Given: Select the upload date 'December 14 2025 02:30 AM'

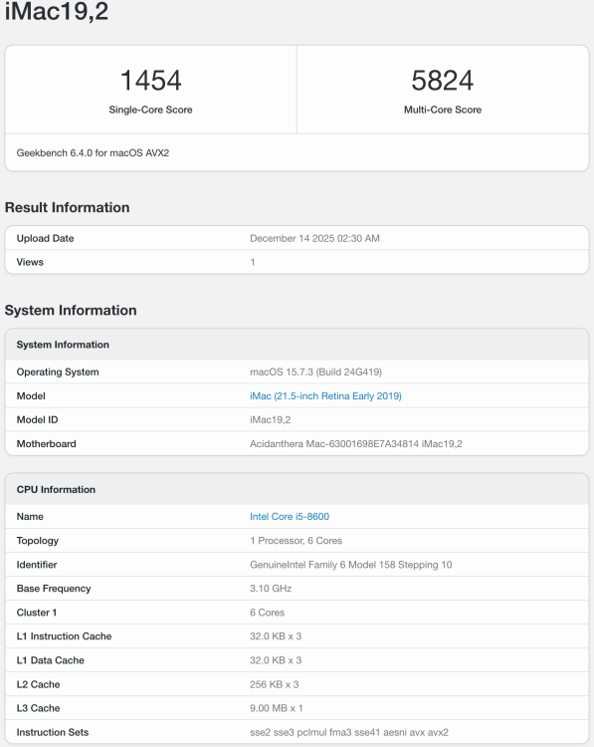Looking at the screenshot, I should coord(314,238).
